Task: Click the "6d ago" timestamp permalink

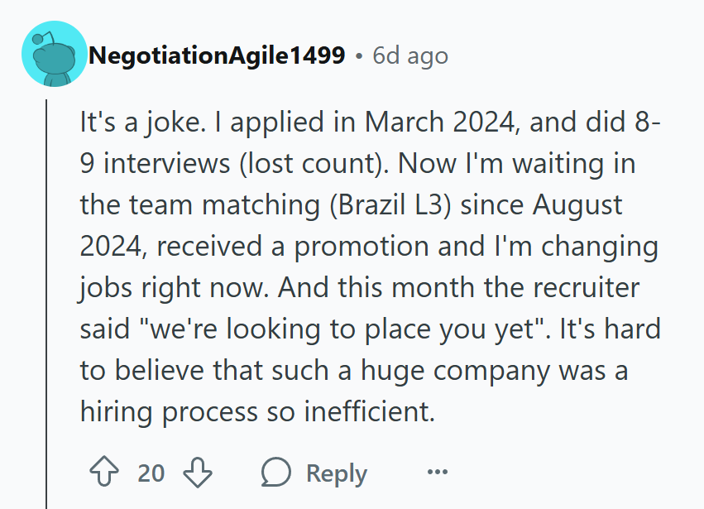Action: pos(410,55)
